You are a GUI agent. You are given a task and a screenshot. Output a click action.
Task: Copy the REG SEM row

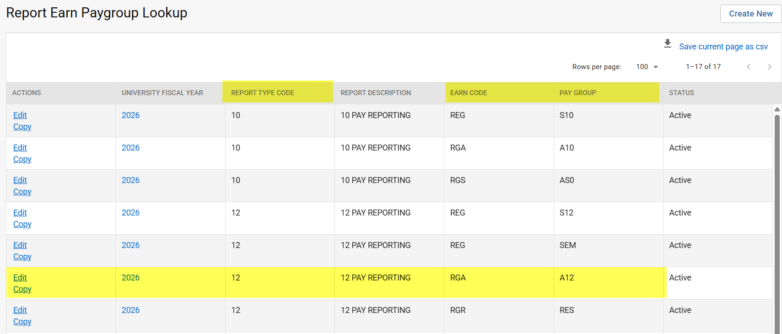[x=22, y=257]
